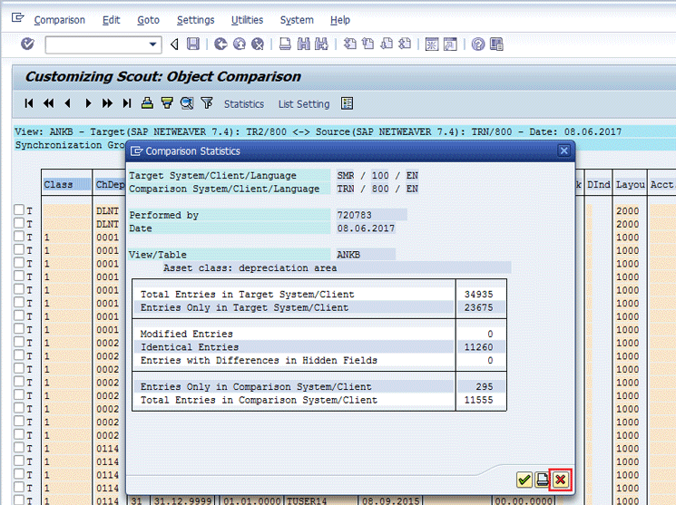676x505 pixels.
Task: Tick the checkbox of the first table row
Action: tap(19, 210)
